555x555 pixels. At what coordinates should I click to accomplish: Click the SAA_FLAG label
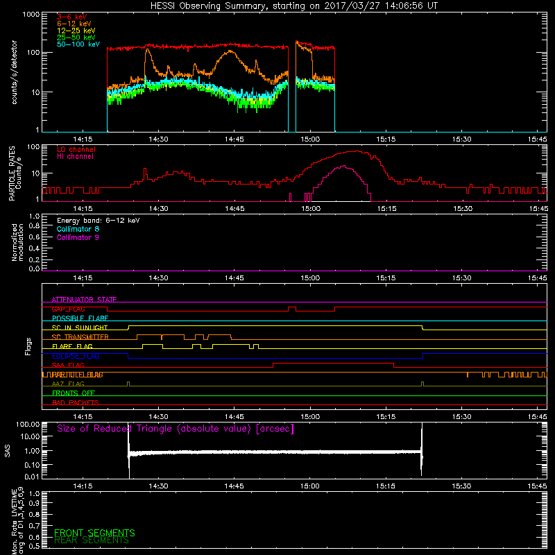click(x=68, y=365)
